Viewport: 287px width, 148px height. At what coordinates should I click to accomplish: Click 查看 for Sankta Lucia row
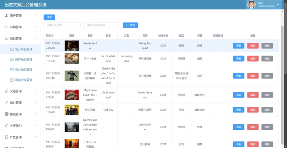point(239,46)
